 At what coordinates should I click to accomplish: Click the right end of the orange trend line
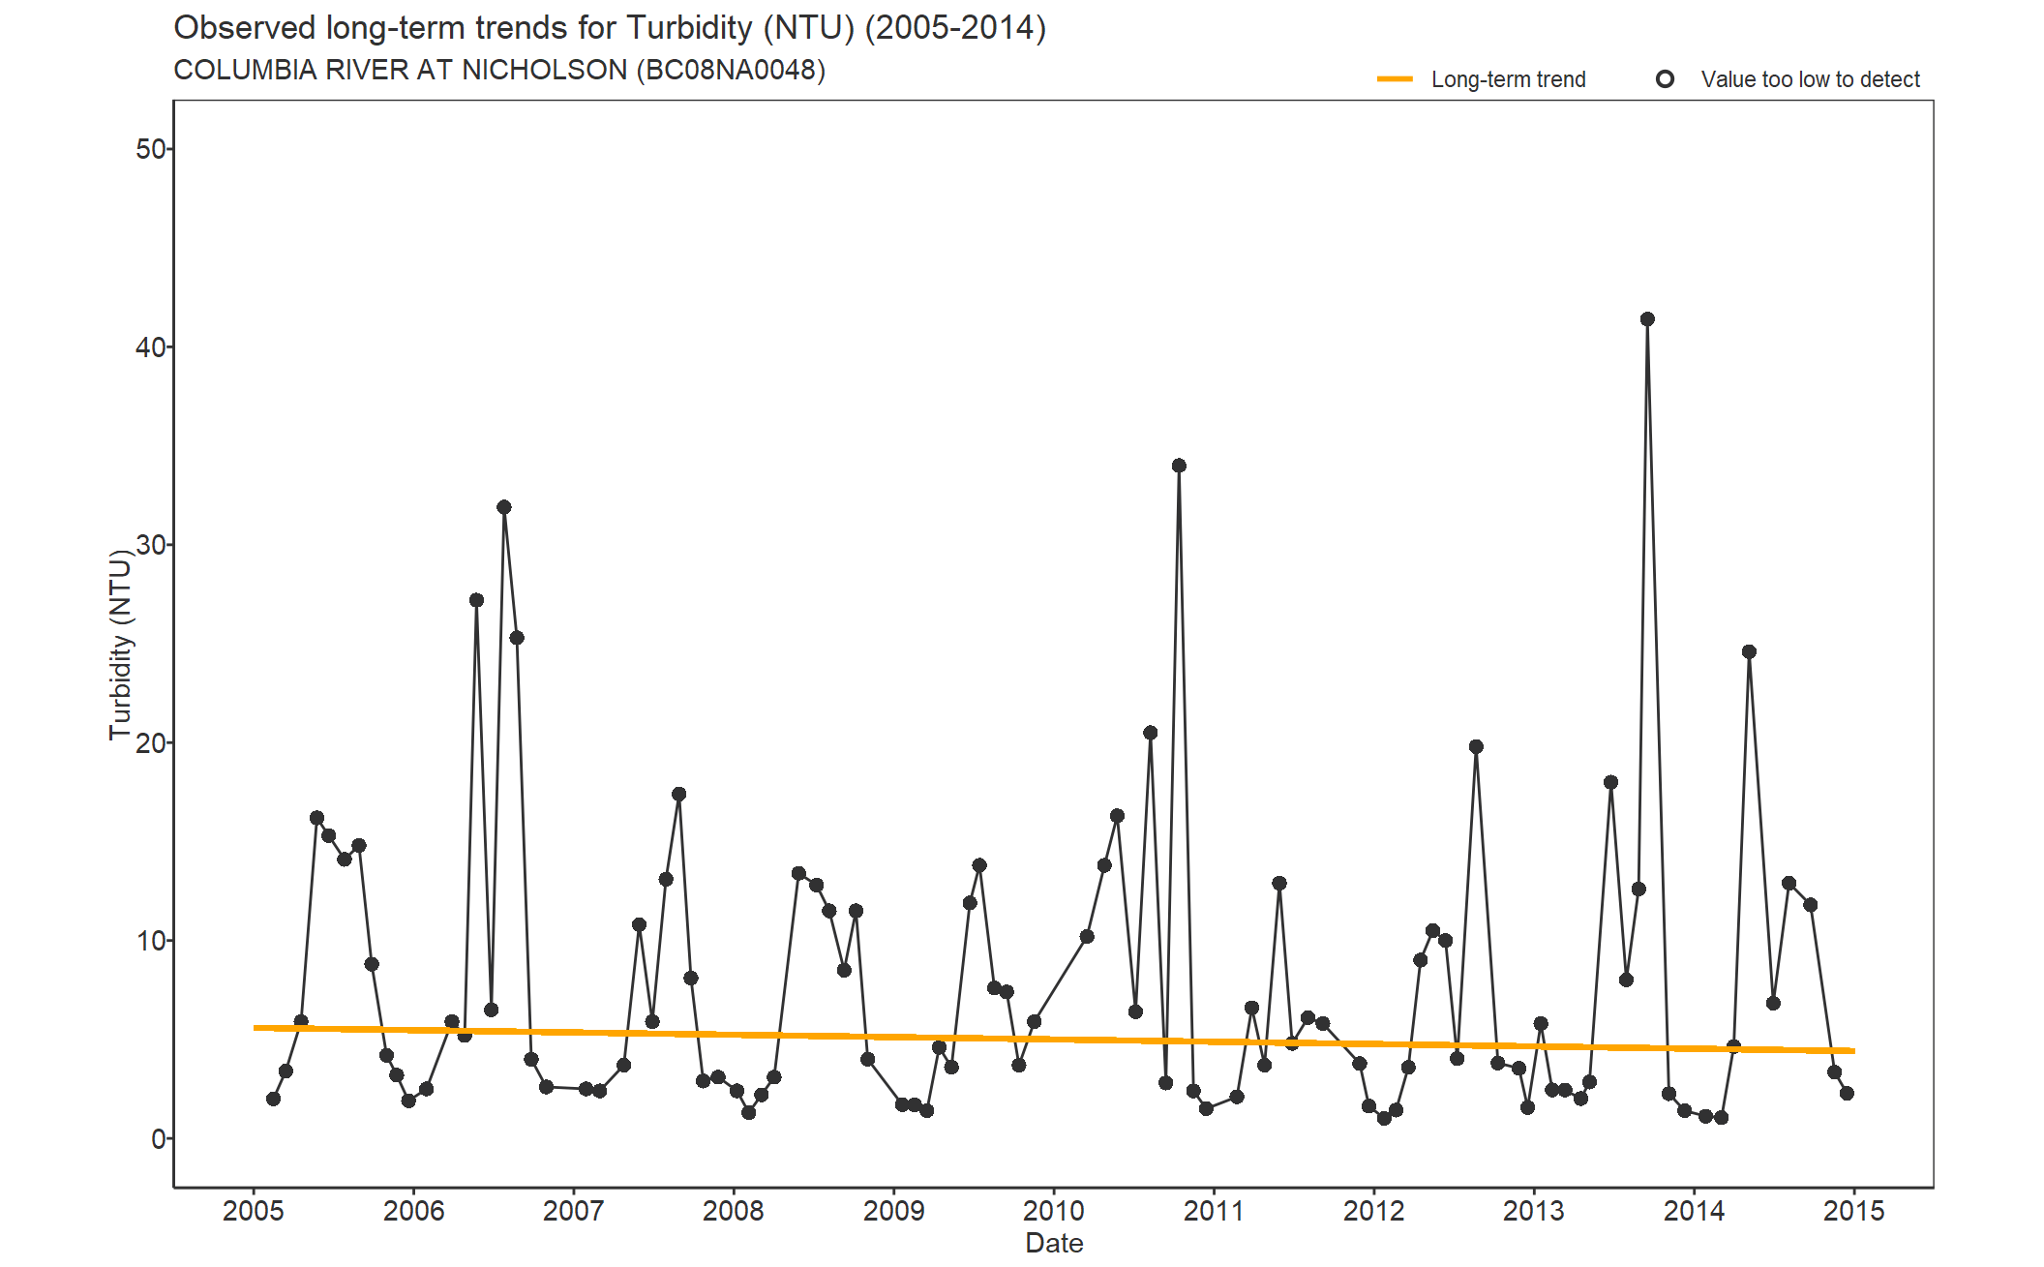pyautogui.click(x=1851, y=1051)
